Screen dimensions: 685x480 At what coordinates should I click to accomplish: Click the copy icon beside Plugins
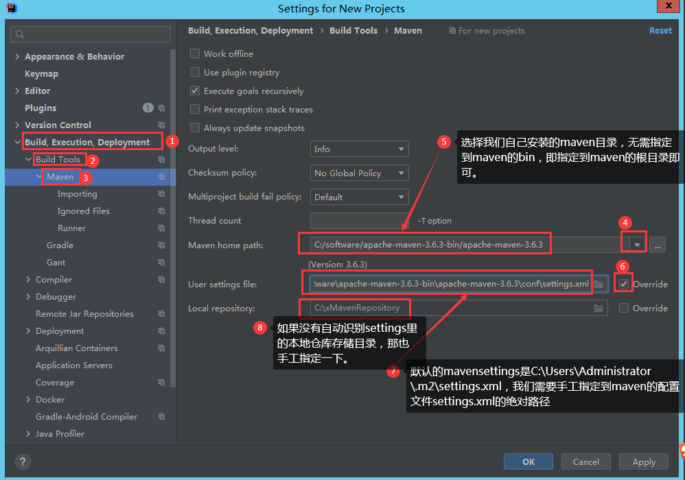161,108
